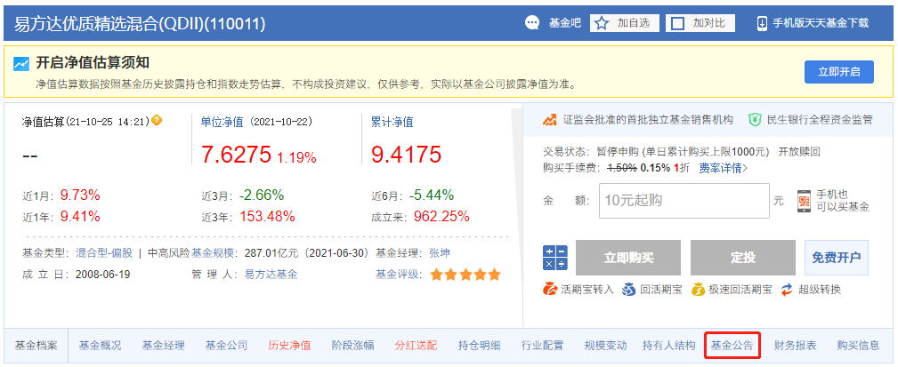Click the 混合型-偏股 fund type link
Viewport: 898px width, 367px height.
click(103, 253)
